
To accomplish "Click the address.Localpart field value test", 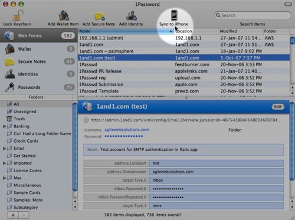I will 217,163.
